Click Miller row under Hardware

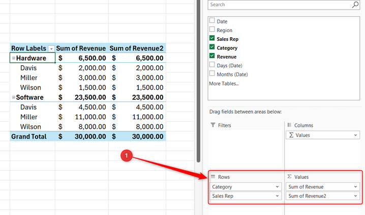point(28,77)
